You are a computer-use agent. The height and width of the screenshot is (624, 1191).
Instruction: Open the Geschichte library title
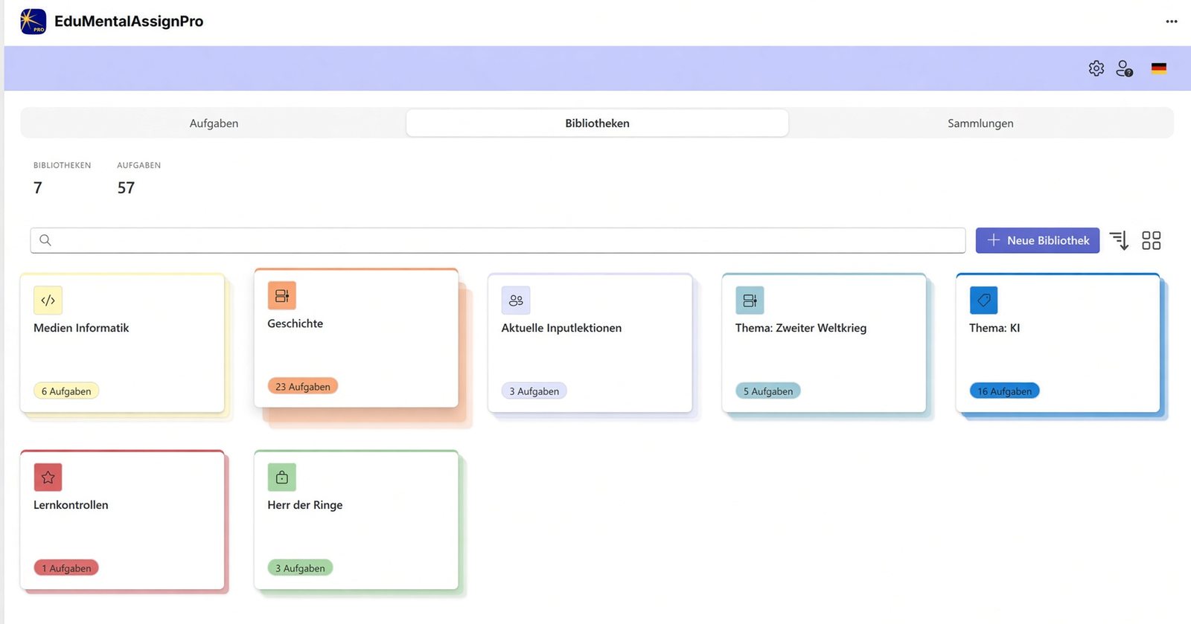(295, 324)
